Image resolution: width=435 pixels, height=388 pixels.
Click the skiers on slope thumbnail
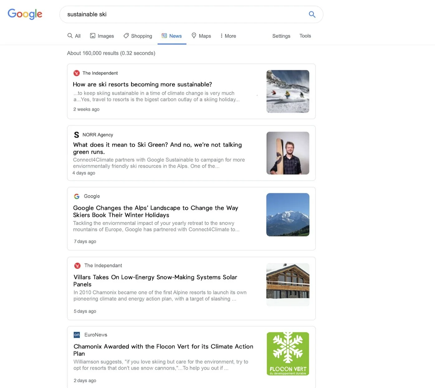tap(288, 91)
